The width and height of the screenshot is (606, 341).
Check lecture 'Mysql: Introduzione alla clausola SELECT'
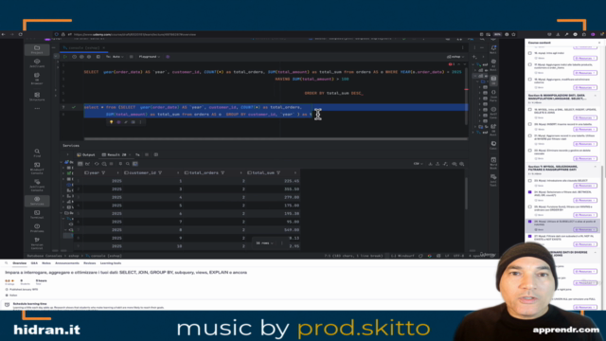click(530, 181)
